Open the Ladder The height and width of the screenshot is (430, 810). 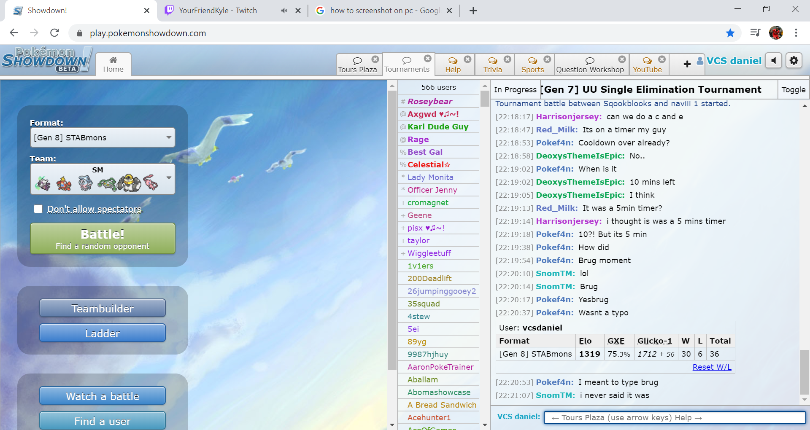tap(103, 333)
